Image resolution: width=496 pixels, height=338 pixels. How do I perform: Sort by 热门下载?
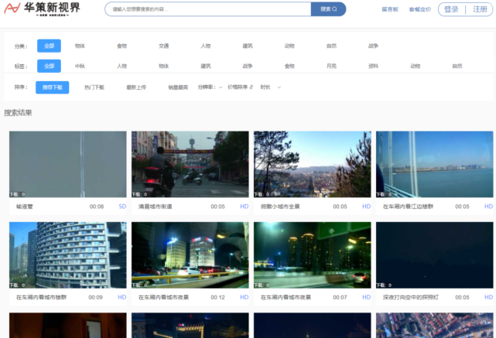point(94,87)
